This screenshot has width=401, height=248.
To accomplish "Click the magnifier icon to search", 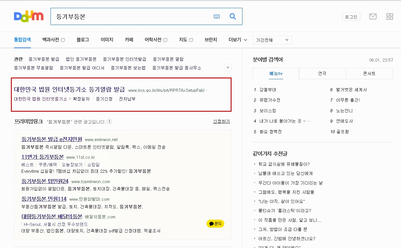I will point(232,16).
